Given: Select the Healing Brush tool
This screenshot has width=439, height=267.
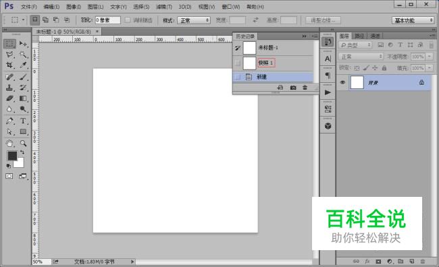Looking at the screenshot, I should coord(9,77).
